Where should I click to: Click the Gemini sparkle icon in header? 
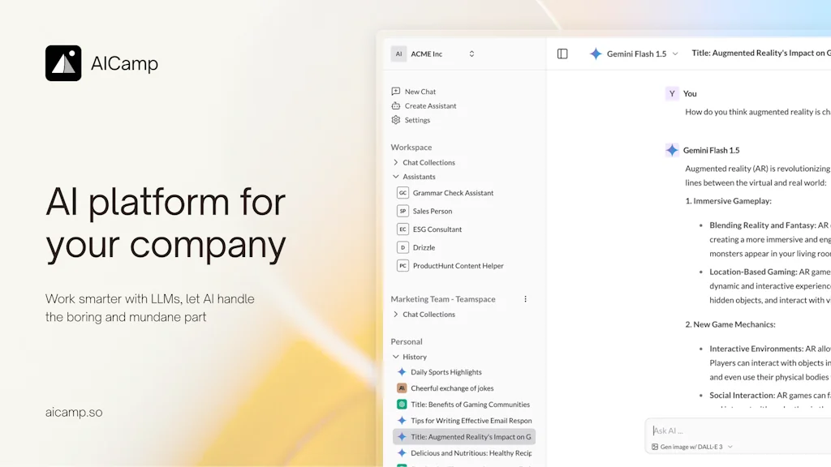[x=596, y=54]
